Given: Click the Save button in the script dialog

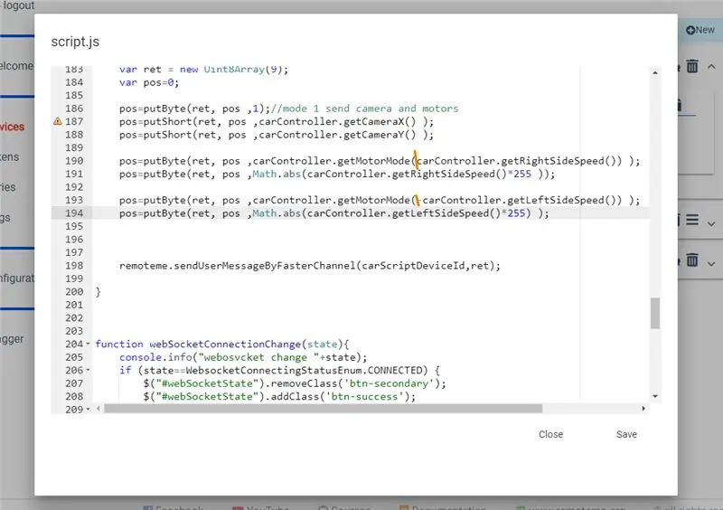Looking at the screenshot, I should tap(626, 434).
